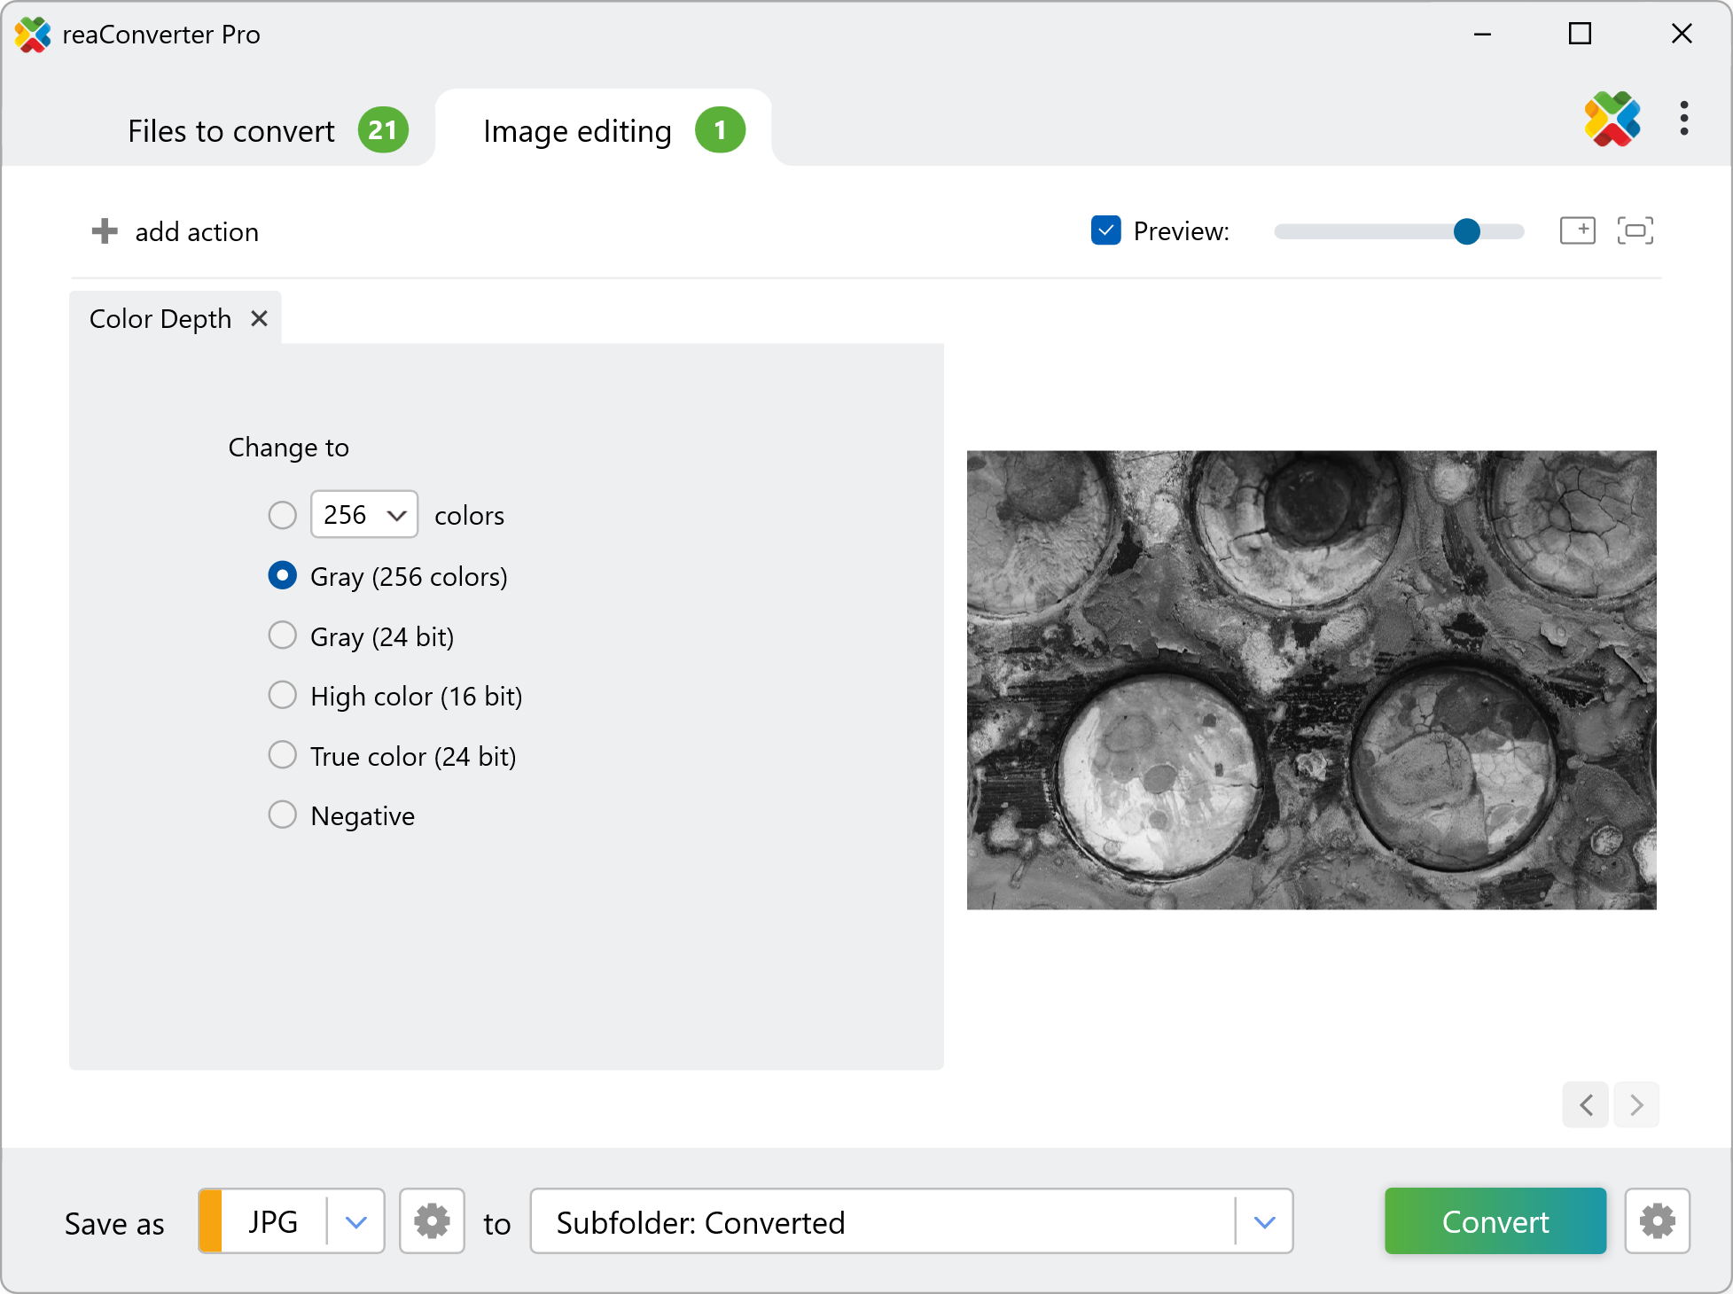
Task: Show next preview image
Action: tap(1636, 1105)
